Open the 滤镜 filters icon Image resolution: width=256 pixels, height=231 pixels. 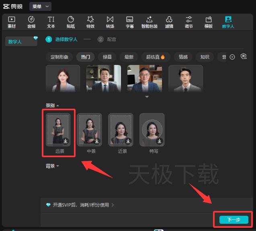[x=169, y=22]
